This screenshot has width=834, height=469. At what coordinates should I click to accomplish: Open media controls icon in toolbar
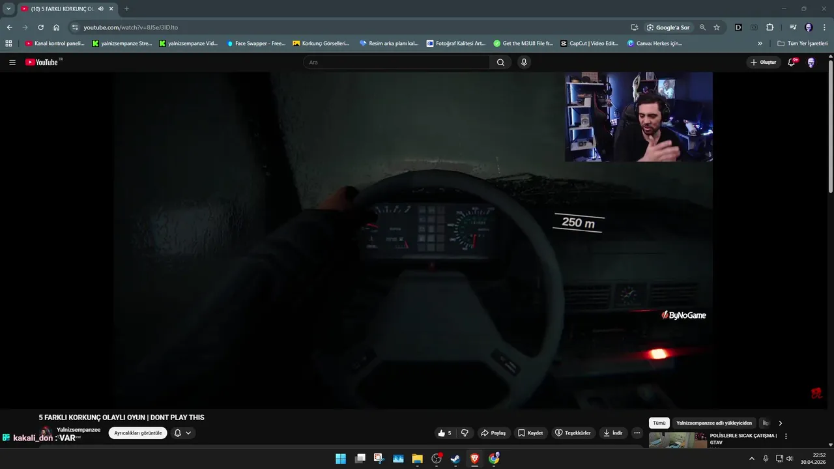[793, 27]
